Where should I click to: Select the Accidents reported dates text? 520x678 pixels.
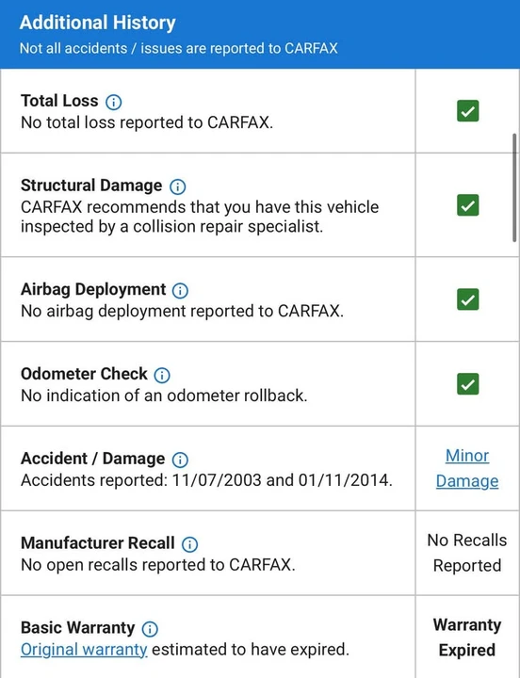[207, 480]
